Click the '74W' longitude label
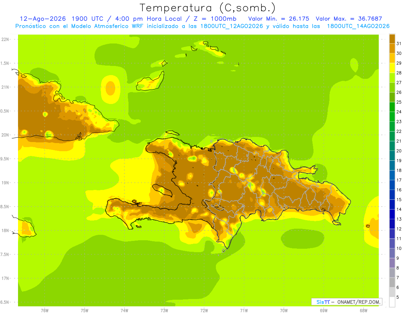This screenshot has height=315, width=408. (124, 311)
